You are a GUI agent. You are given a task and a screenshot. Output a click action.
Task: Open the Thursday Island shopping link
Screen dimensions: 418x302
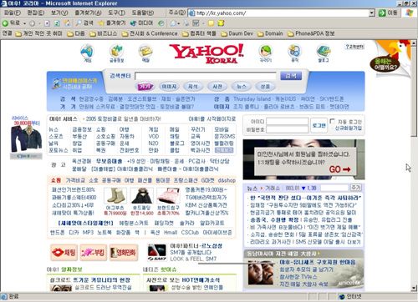click(x=252, y=99)
